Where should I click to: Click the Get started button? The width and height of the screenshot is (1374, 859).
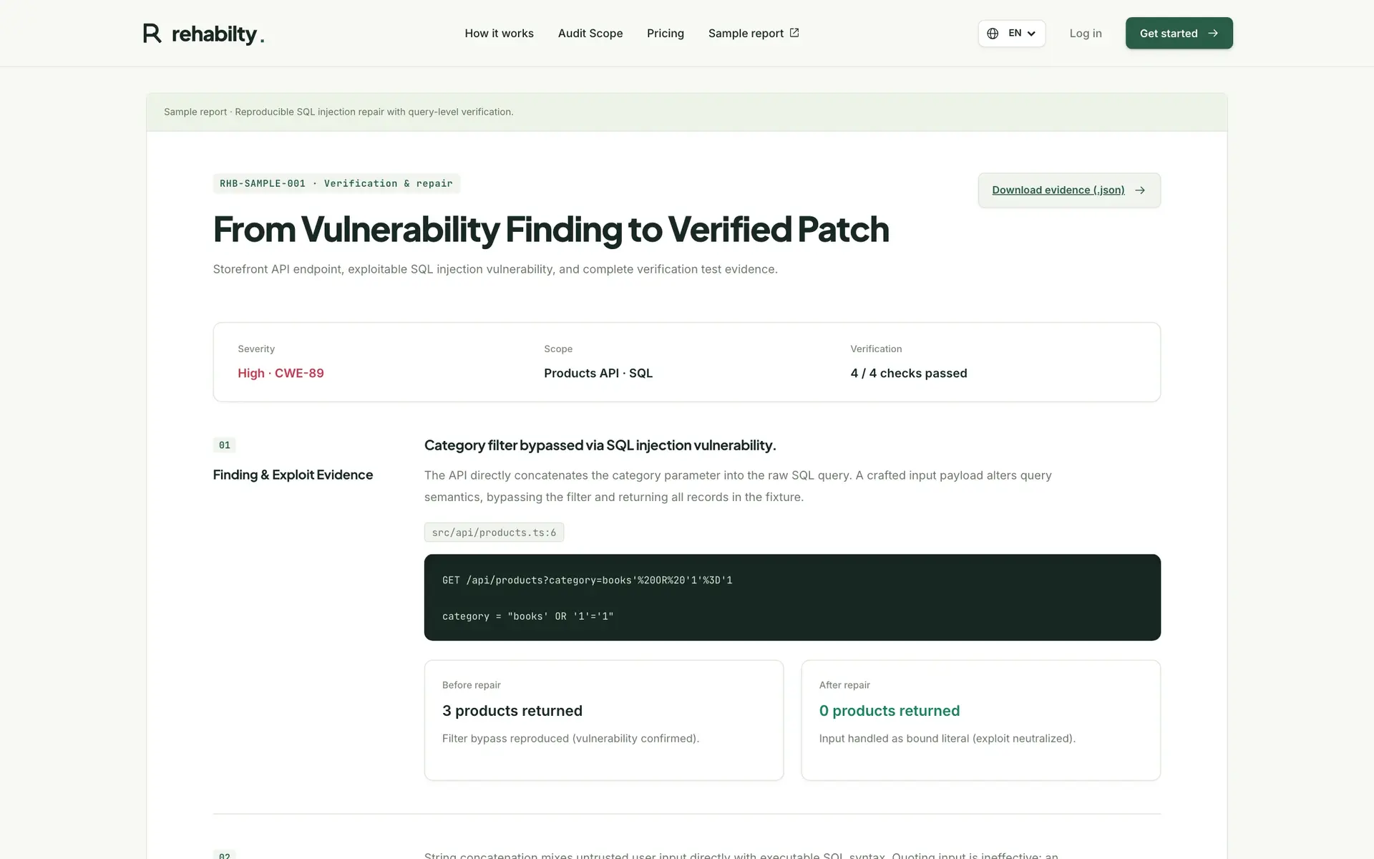click(1179, 33)
